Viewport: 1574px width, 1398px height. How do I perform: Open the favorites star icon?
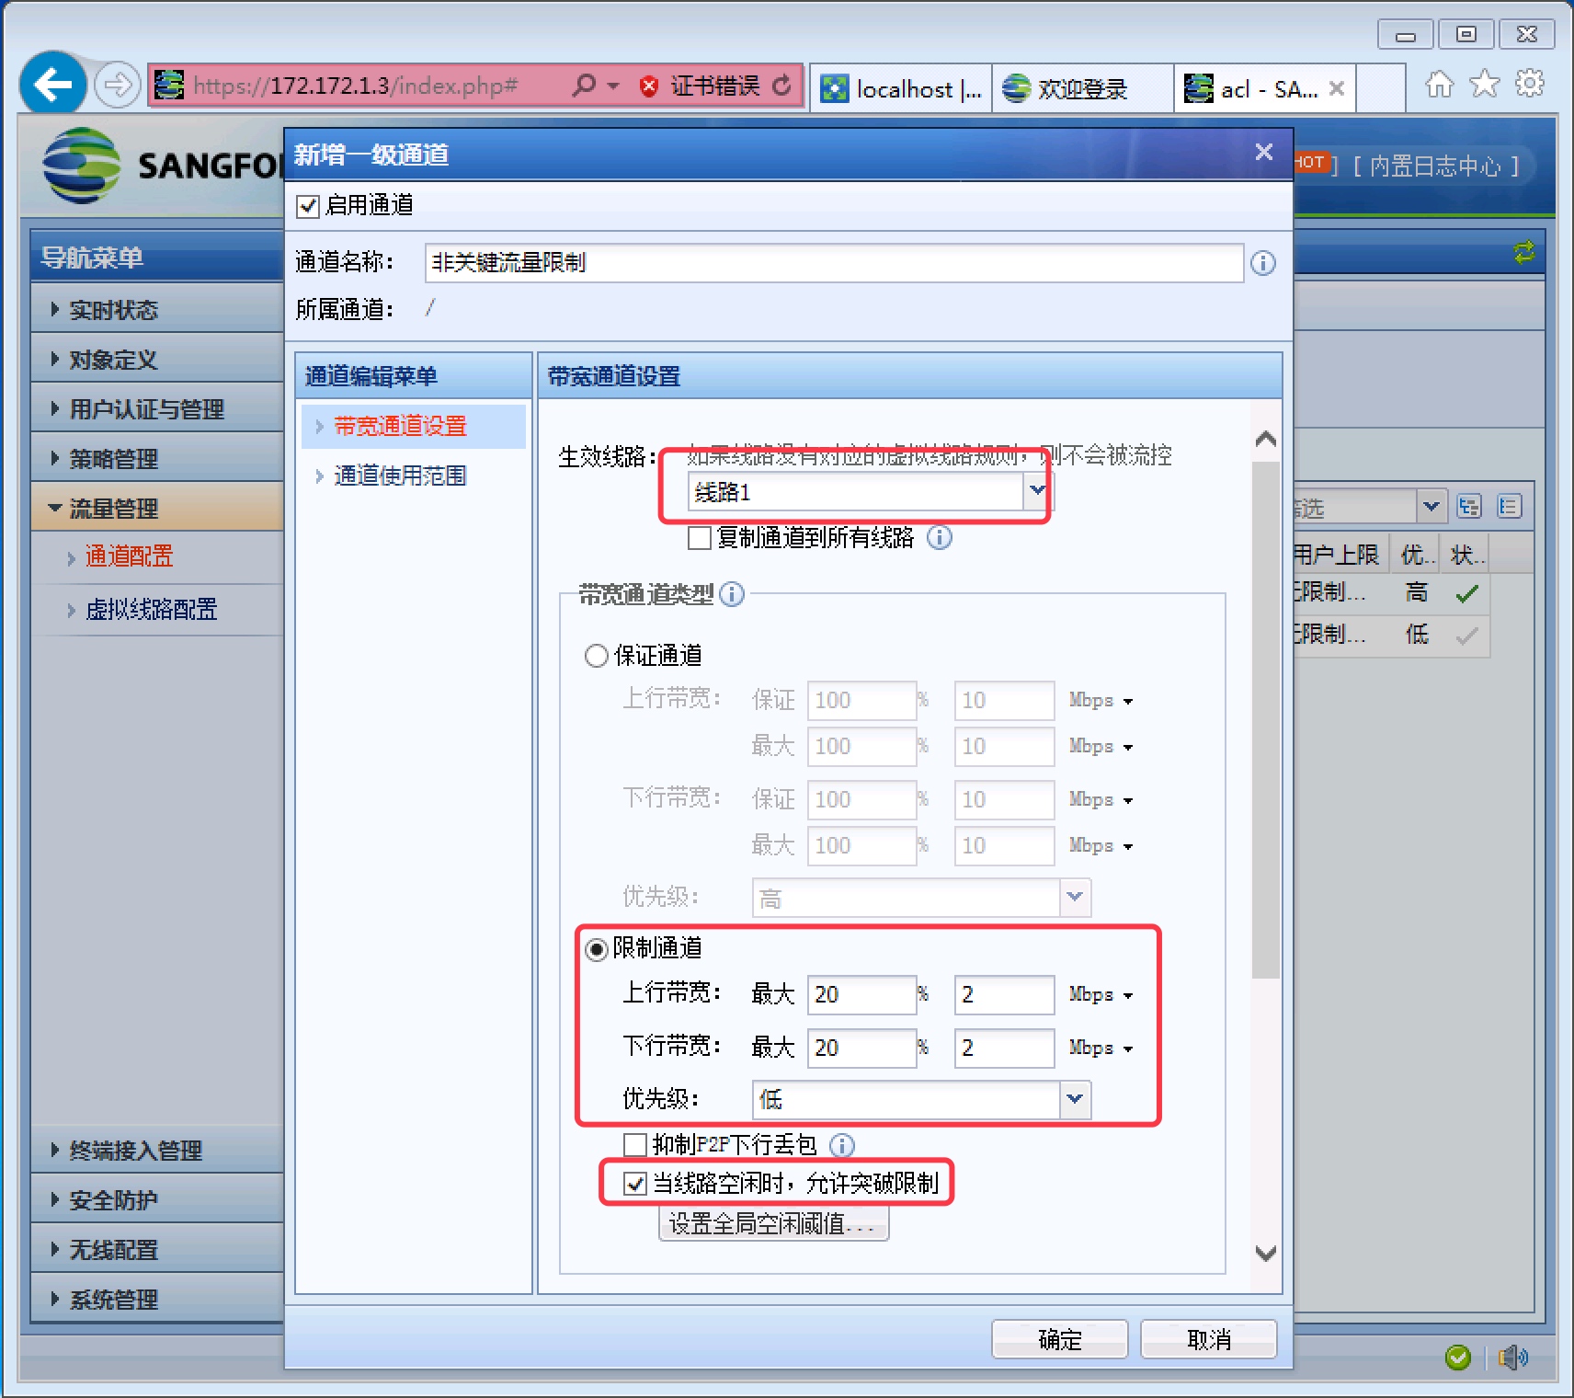click(x=1484, y=85)
